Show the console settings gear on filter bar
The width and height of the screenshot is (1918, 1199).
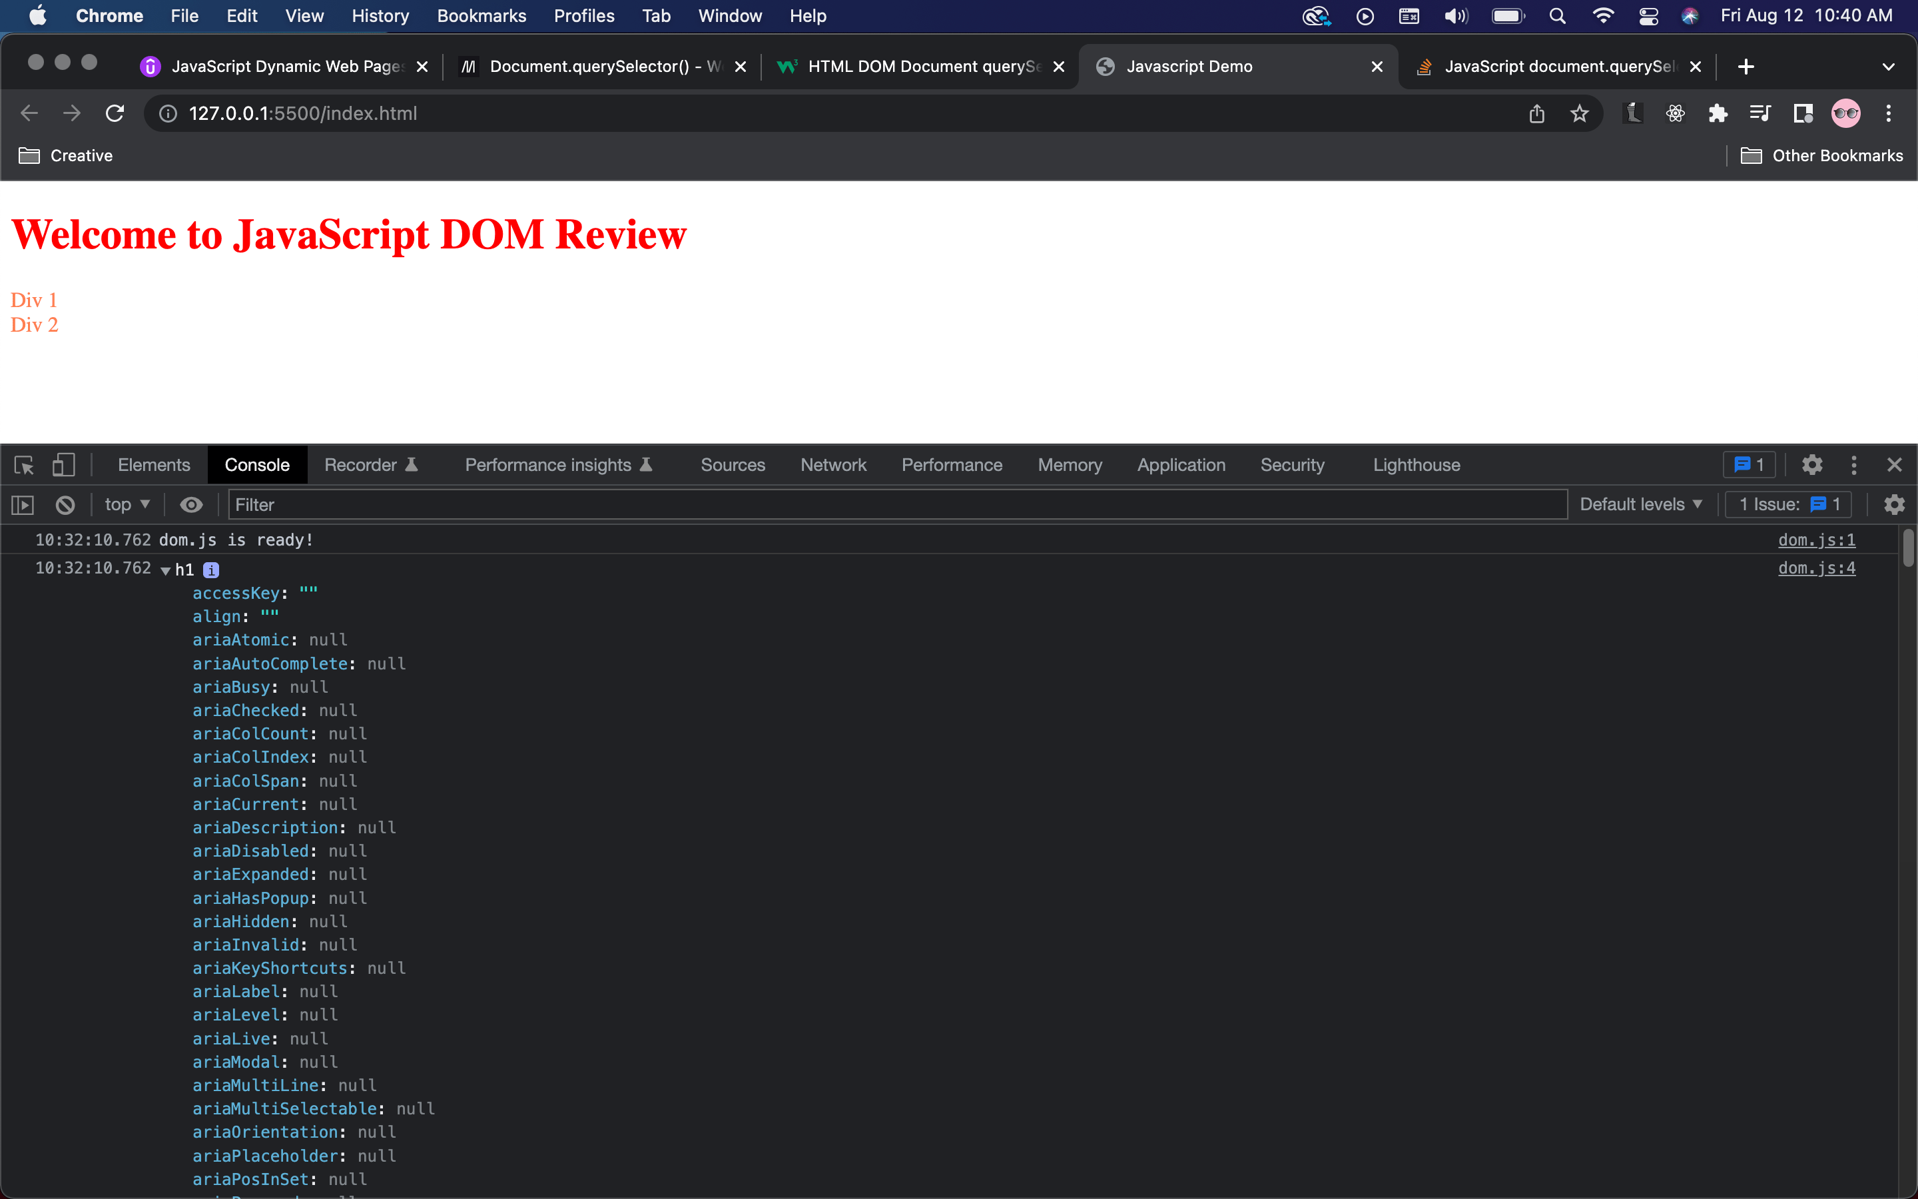tap(1895, 504)
